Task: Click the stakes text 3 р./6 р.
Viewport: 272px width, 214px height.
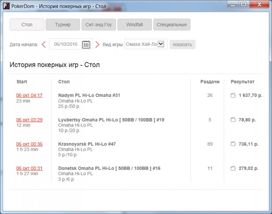Action: tap(66, 179)
